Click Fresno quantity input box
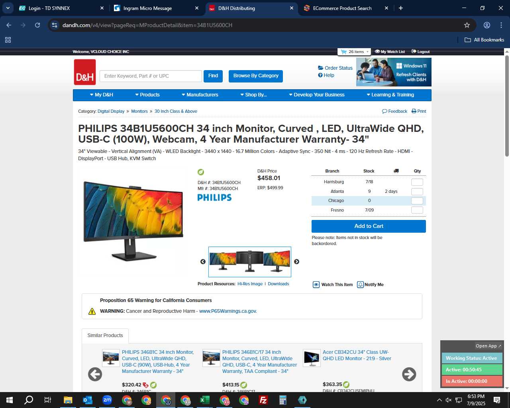The width and height of the screenshot is (510, 408). pos(417,210)
